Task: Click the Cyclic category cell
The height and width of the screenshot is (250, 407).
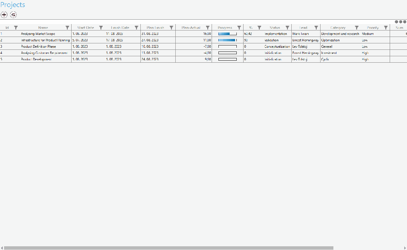Action: pos(325,59)
